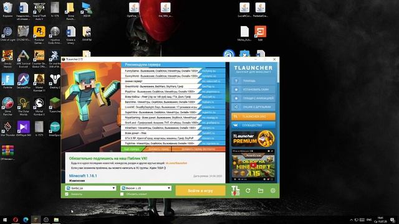The image size is (399, 224).
Task: Open the Child of Light desktop shortcut
Action: point(7,33)
